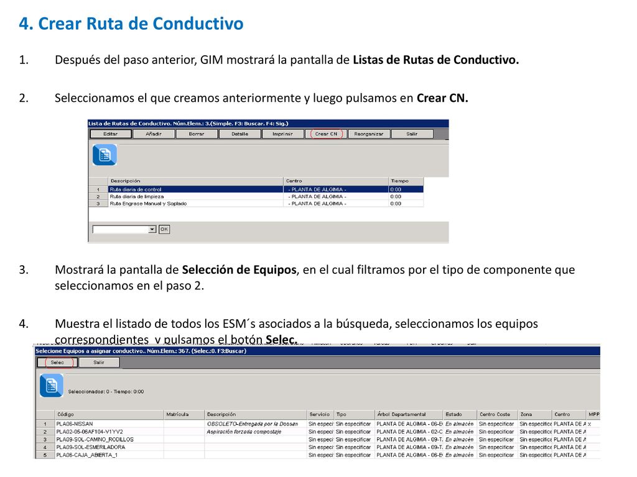
Task: Click row number 1 in the routes list
Action: pos(98,189)
